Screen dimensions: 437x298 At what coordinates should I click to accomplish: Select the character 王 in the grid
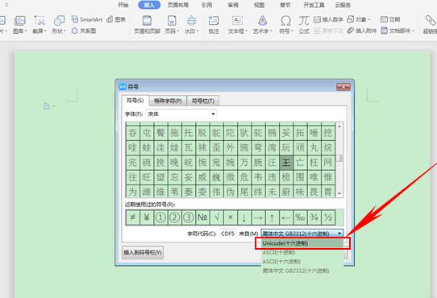coord(286,163)
